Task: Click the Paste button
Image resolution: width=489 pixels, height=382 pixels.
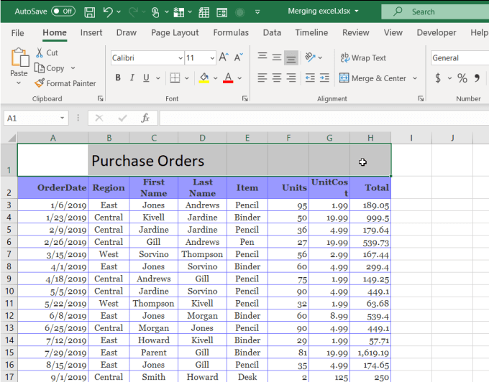Action: tap(19, 64)
